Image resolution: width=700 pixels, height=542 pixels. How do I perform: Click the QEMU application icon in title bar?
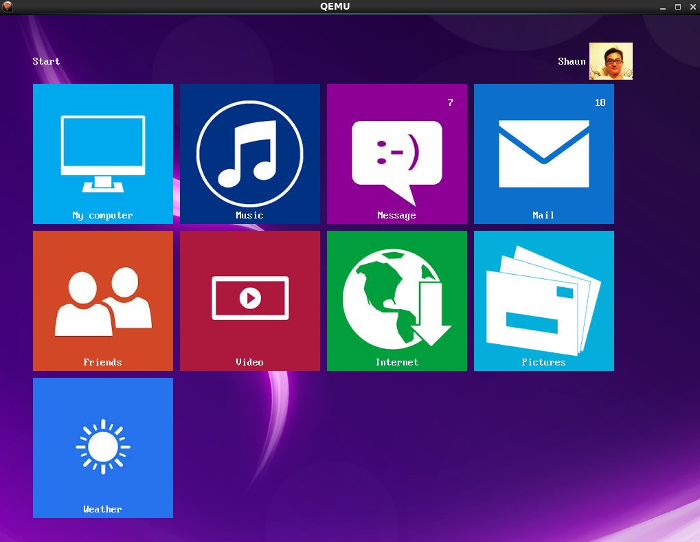pyautogui.click(x=8, y=7)
